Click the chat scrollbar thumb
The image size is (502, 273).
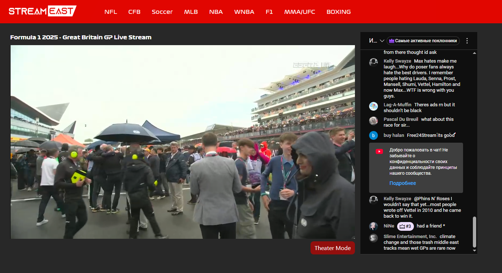point(474,232)
